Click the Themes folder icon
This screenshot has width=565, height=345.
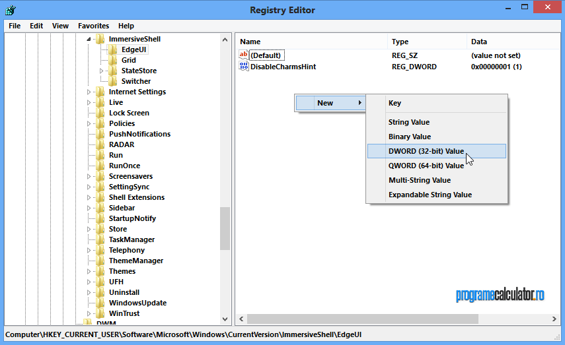(x=100, y=271)
